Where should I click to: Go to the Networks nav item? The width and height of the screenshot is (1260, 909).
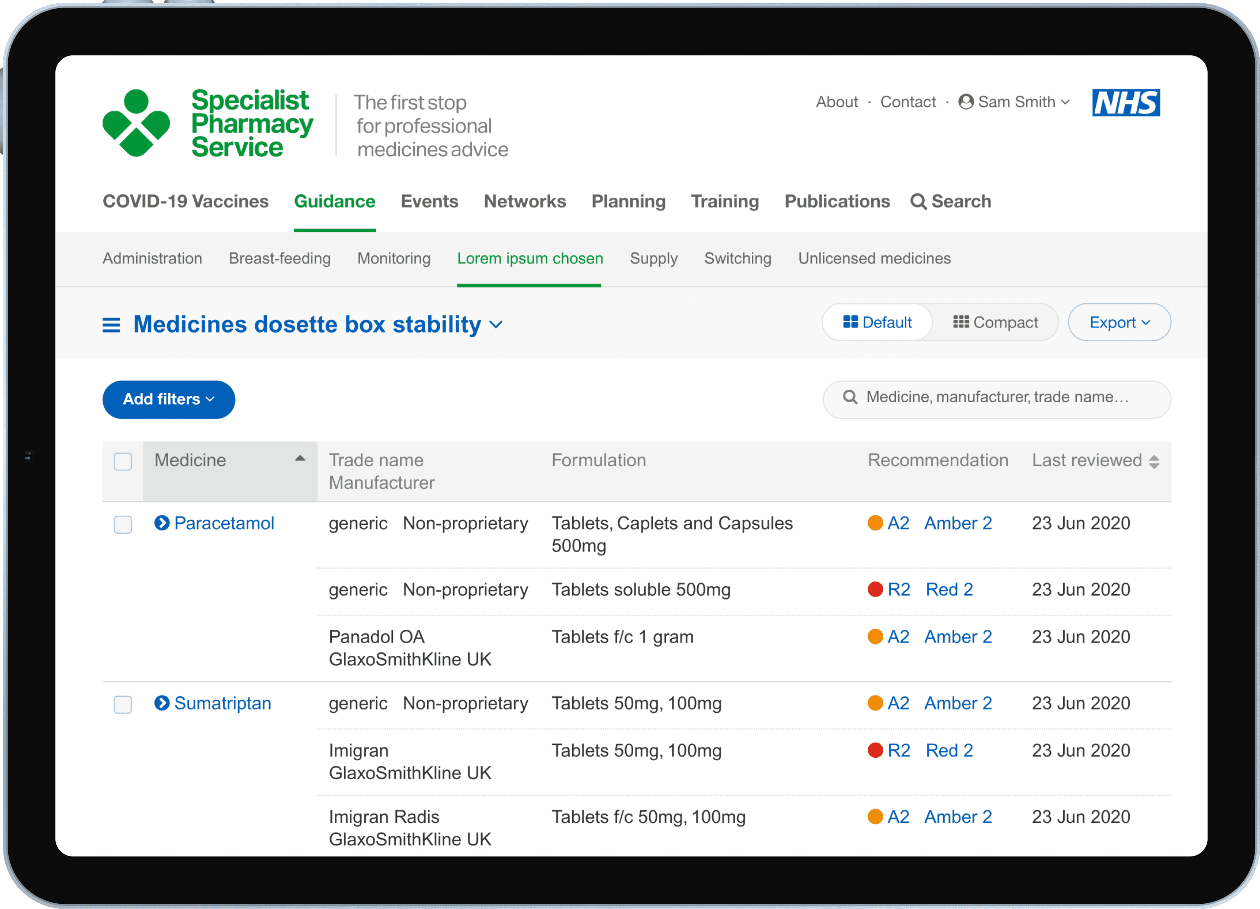tap(525, 201)
